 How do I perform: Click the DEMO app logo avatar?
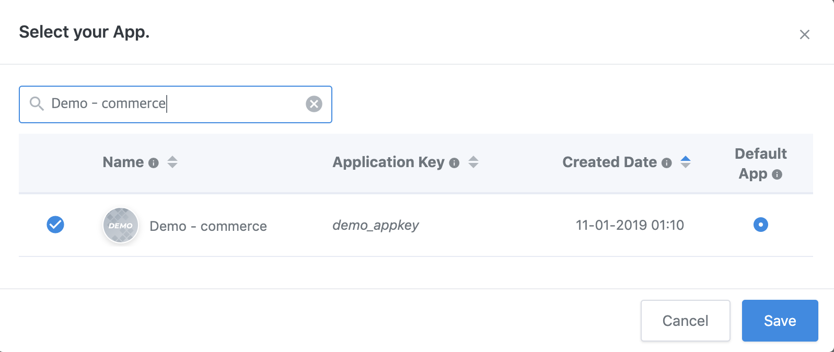coord(121,226)
